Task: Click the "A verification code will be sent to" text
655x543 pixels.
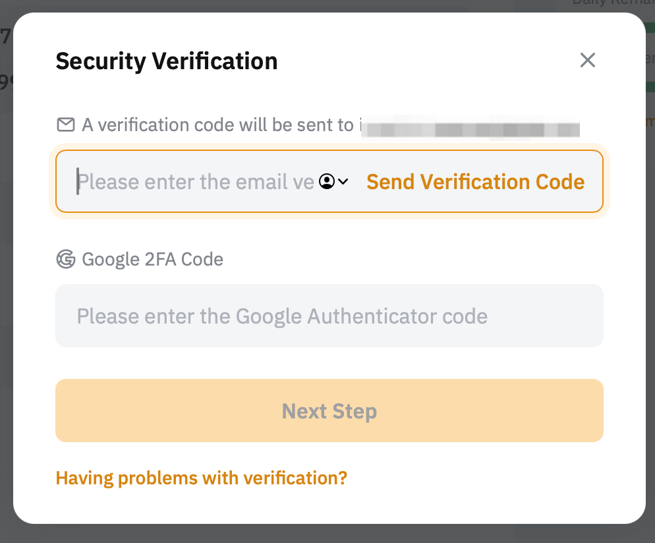Action: (x=217, y=125)
